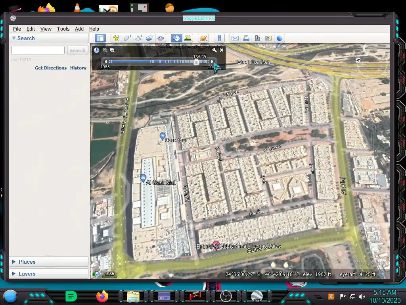Click the 1985 imagery date button
This screenshot has width=406, height=305.
click(x=109, y=274)
